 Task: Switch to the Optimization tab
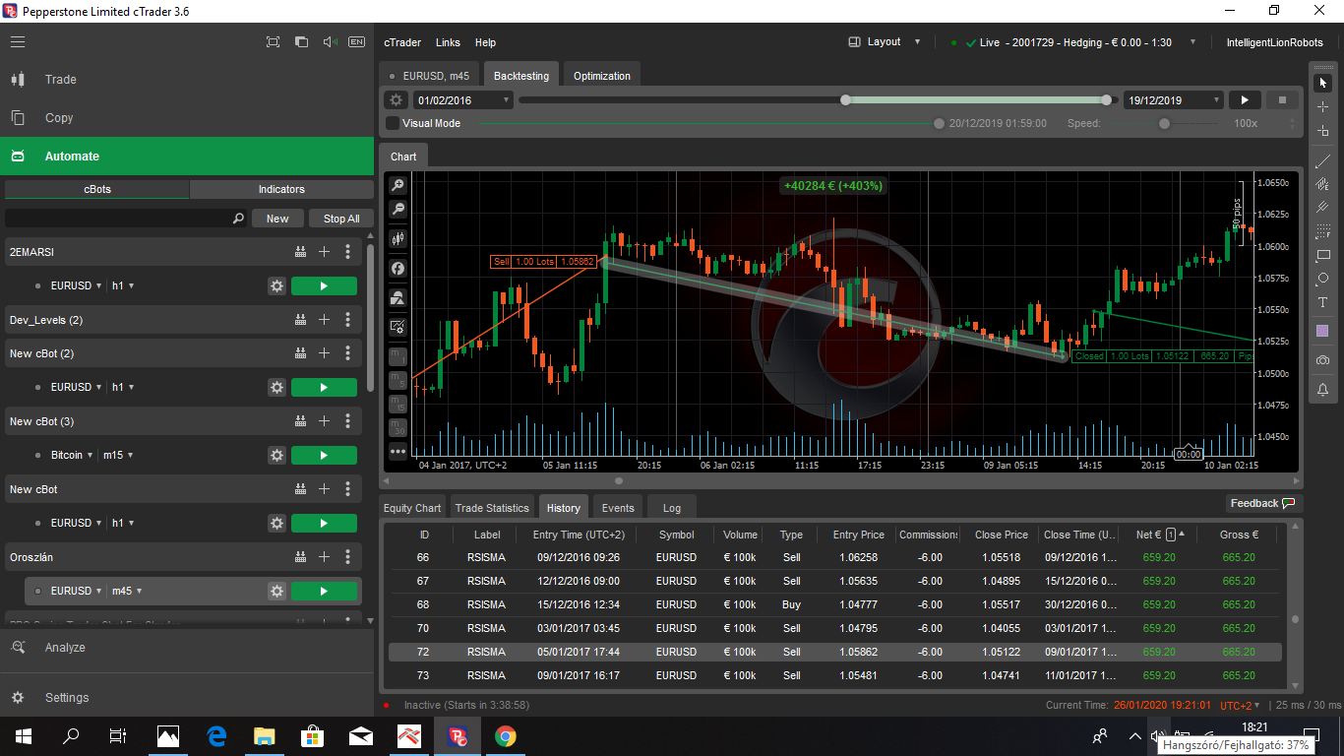600,75
